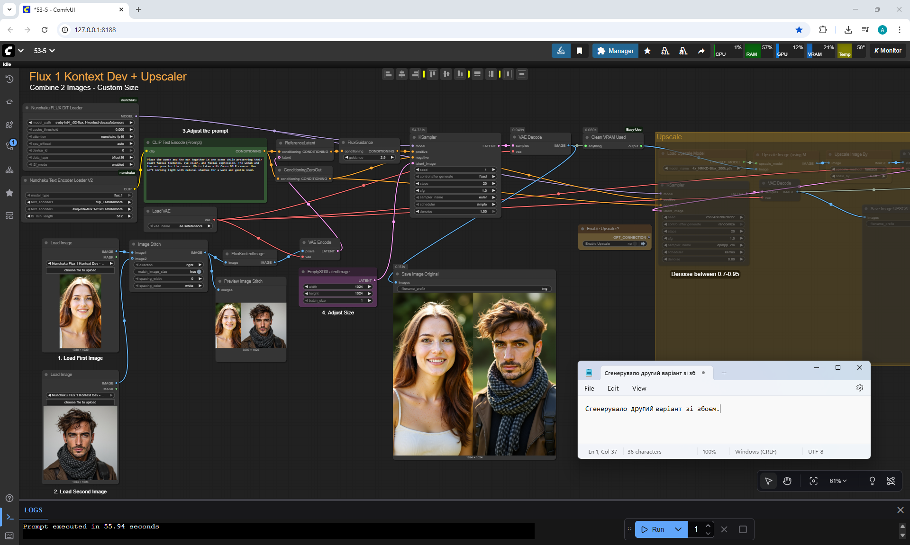
Task: Click the Share arrow icon in top bar
Action: pos(701,51)
